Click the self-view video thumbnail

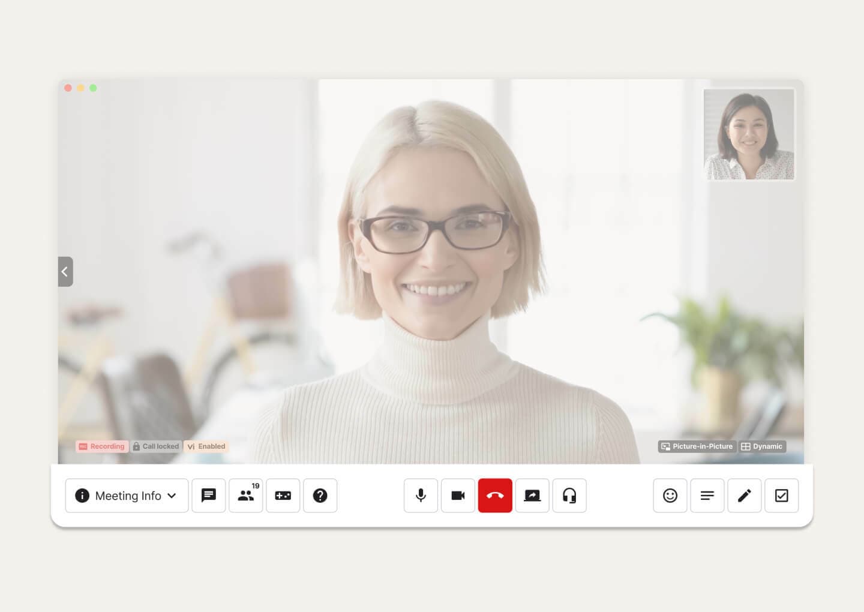tap(749, 134)
